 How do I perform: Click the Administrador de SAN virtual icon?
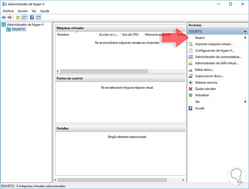(191, 63)
